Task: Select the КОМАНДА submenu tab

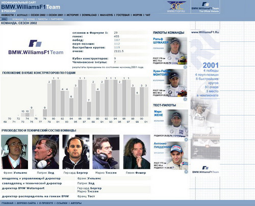Action: 18,19
